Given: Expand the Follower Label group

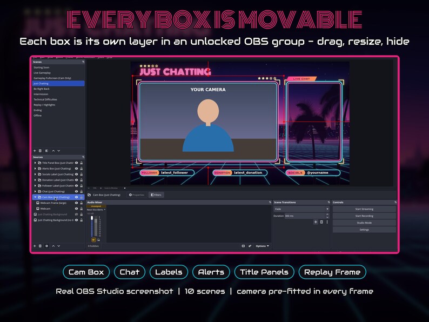Looking at the screenshot, I should (35, 186).
